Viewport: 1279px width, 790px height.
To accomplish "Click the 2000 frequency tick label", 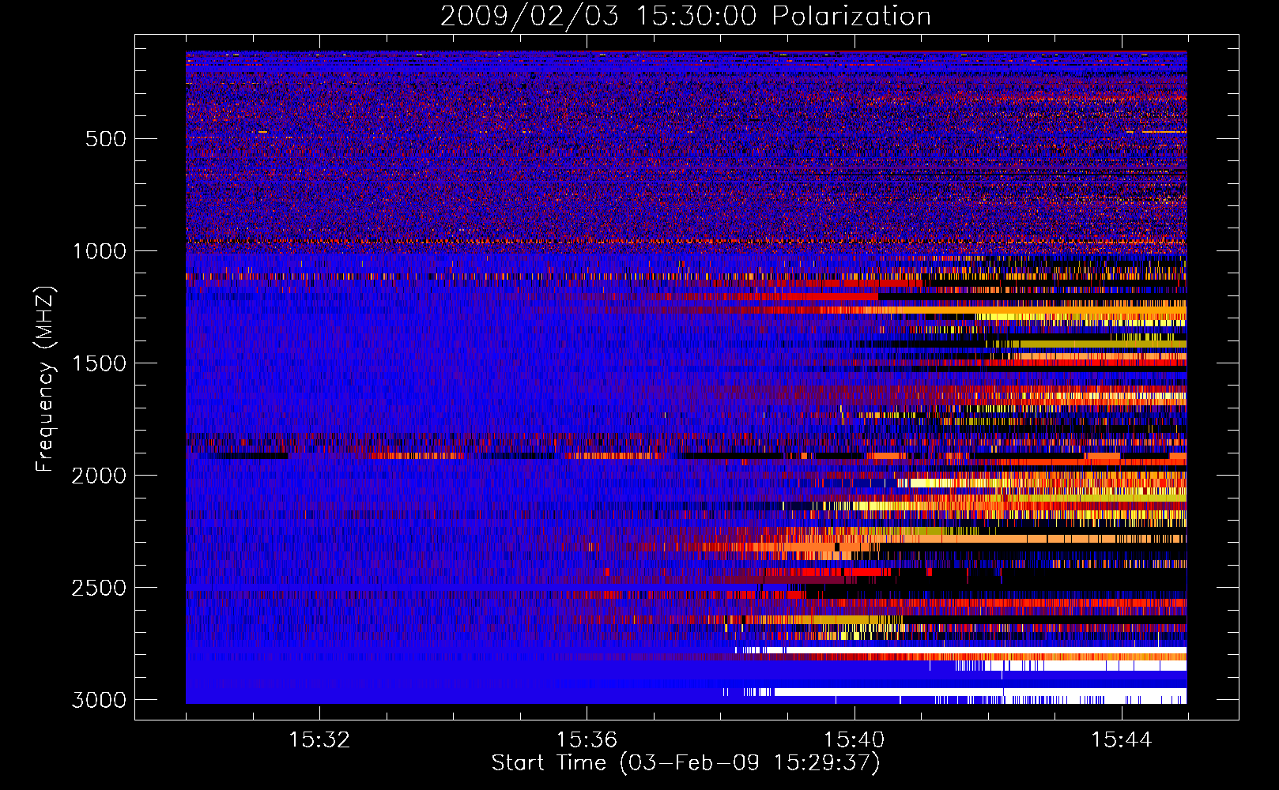I will click(x=99, y=476).
